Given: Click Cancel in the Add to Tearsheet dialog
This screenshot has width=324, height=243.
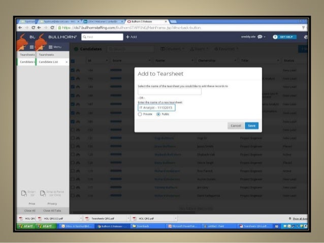Looking at the screenshot, I should (x=236, y=126).
